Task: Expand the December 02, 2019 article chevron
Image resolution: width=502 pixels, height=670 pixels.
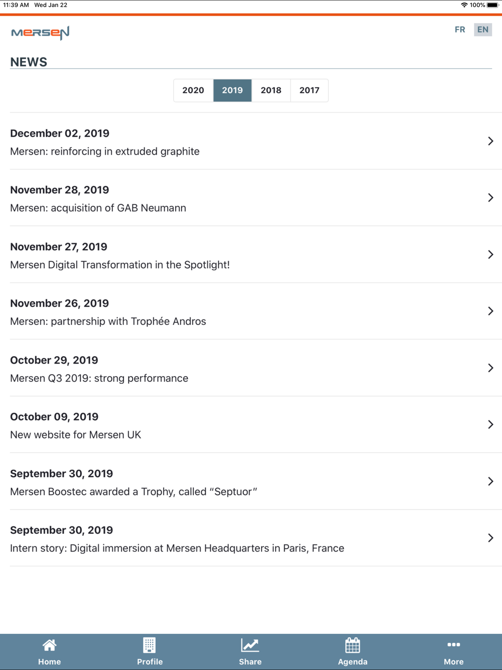Action: click(x=490, y=141)
